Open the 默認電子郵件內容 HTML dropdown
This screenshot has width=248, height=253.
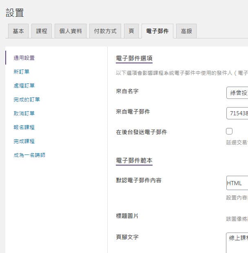pyautogui.click(x=237, y=184)
